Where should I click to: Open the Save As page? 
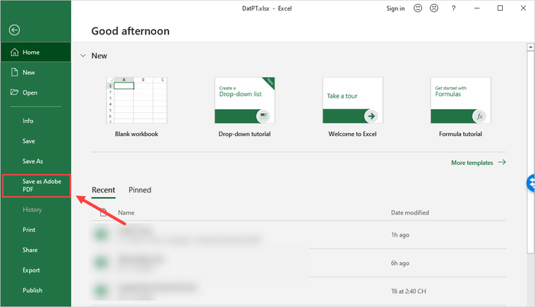coord(33,161)
